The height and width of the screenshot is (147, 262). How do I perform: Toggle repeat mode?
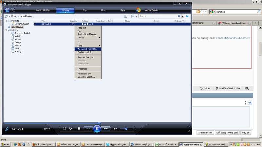pyautogui.click(x=70, y=129)
